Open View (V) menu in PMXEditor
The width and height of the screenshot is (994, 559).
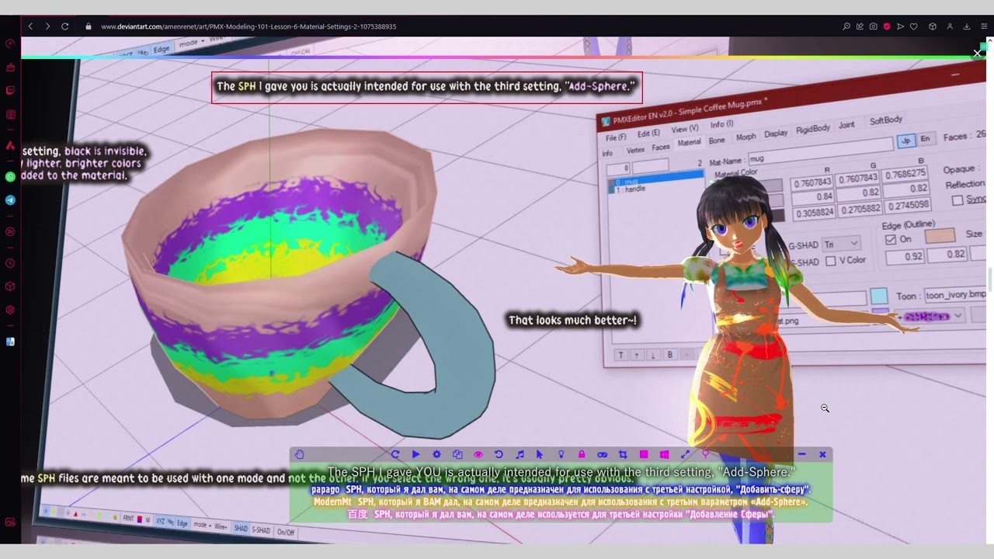[x=685, y=129]
